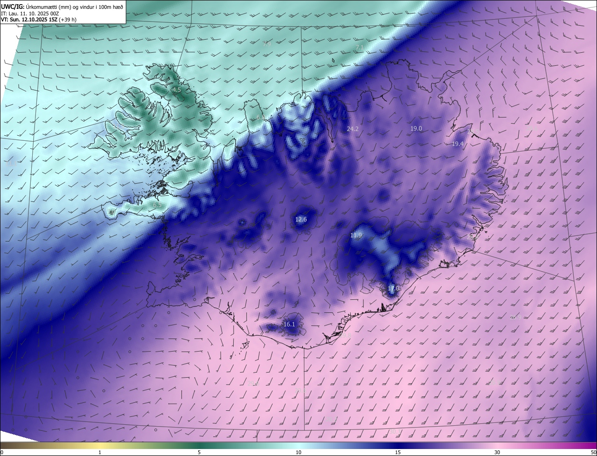Click the 7.1 precipitation value

[360, 48]
